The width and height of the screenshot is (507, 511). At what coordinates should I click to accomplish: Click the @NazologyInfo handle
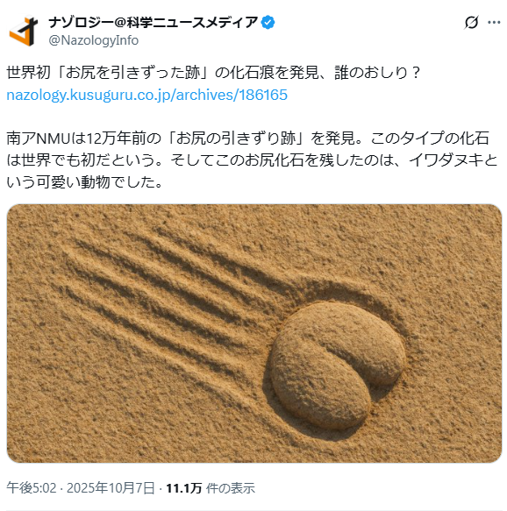click(x=94, y=40)
